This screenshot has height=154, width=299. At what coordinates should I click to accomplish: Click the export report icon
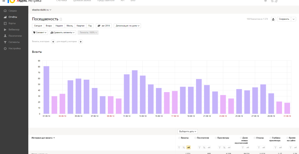273,19
